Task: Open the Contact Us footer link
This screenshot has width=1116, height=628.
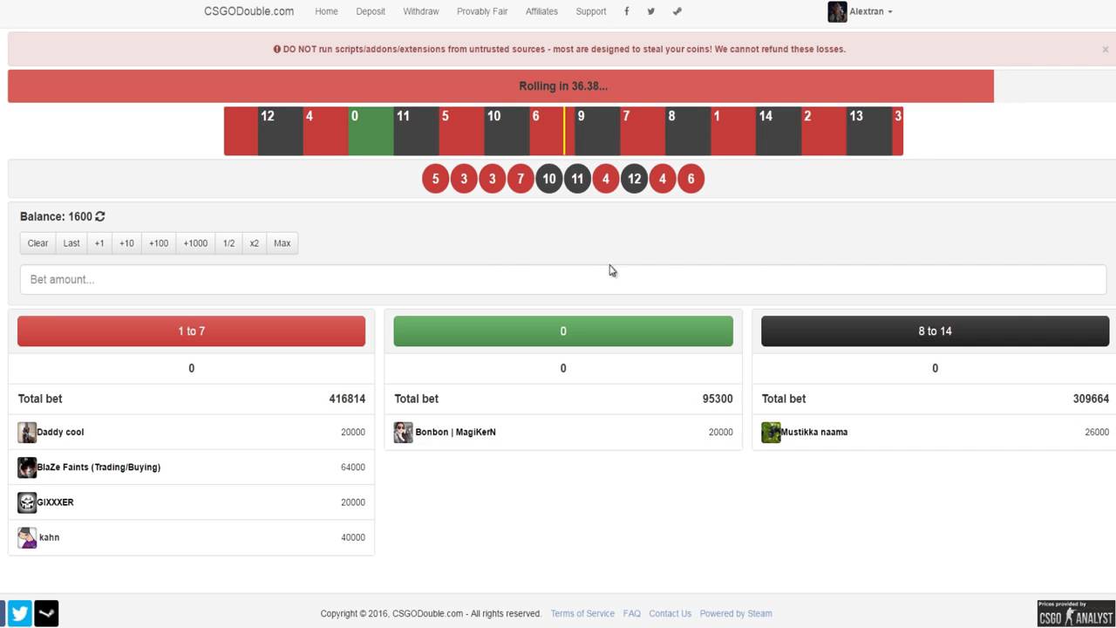Action: [670, 613]
